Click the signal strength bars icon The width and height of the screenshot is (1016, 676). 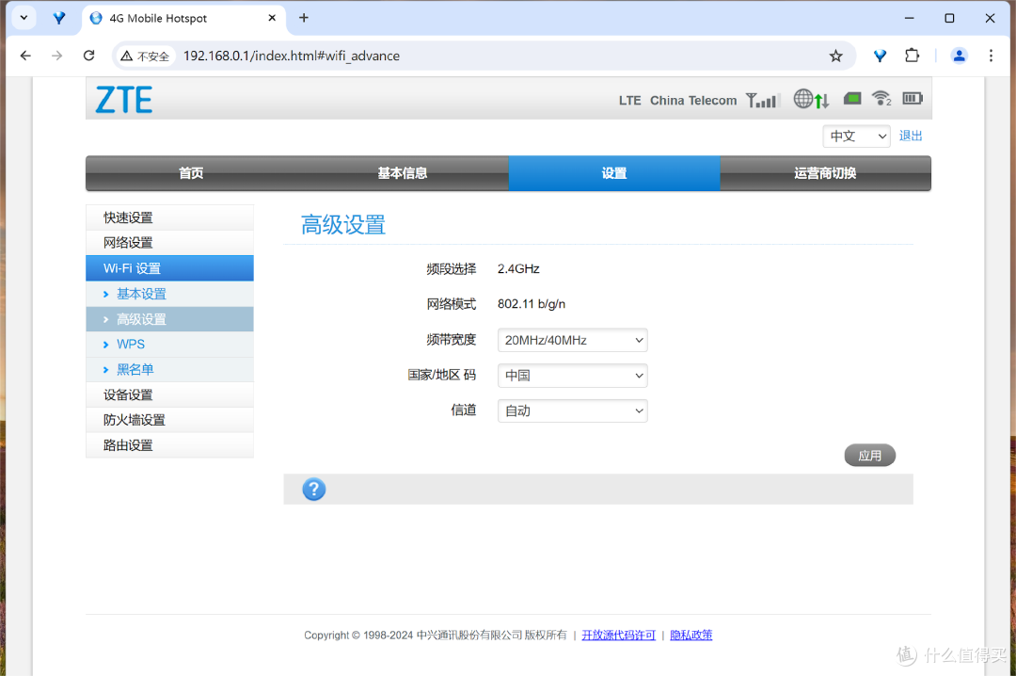pyautogui.click(x=762, y=100)
